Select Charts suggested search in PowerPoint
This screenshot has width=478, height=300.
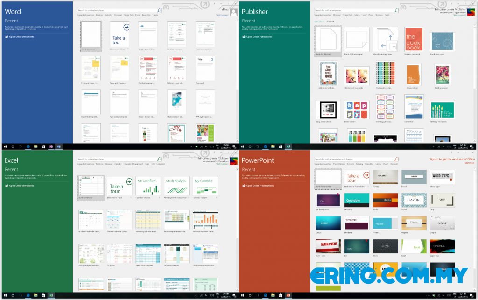coord(386,164)
